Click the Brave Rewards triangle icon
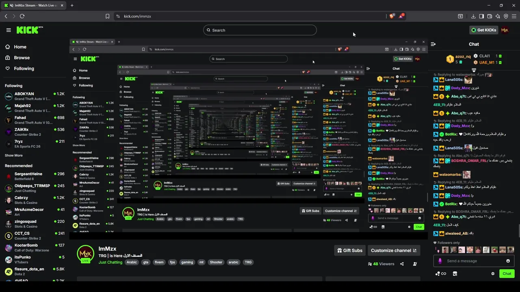520x292 pixels. point(401,16)
